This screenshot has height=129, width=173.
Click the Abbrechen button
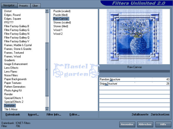click(145, 124)
